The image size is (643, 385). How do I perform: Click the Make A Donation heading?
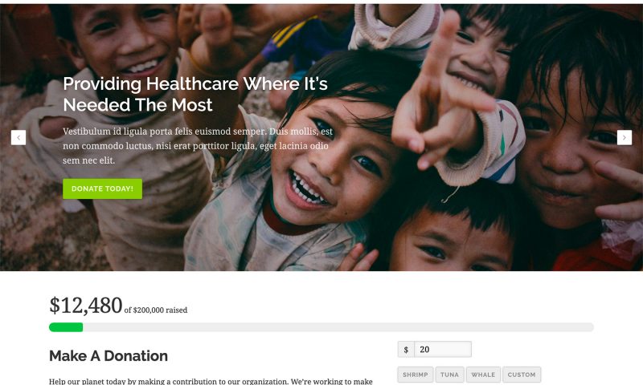click(x=109, y=356)
